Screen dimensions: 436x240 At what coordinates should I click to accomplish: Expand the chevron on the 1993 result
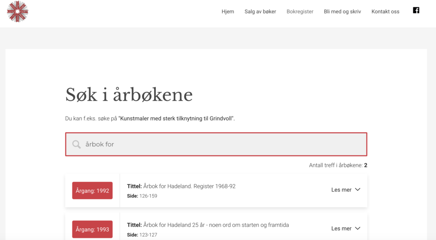click(x=358, y=229)
